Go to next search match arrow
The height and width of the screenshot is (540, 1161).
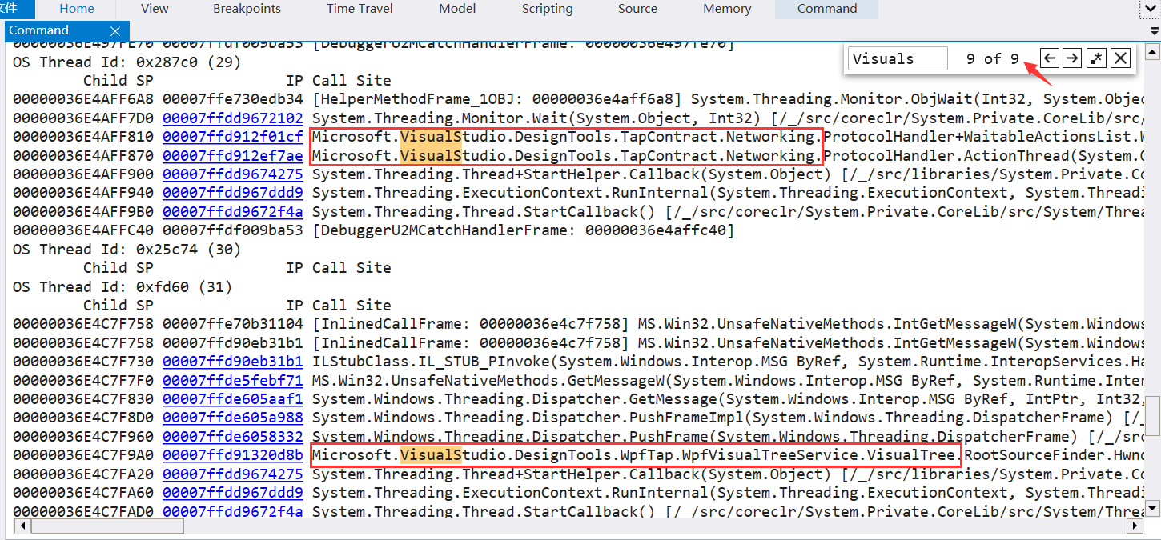click(1072, 58)
